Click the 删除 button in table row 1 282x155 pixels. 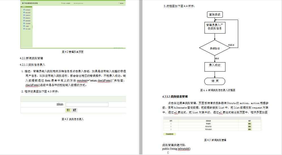pos(250,123)
